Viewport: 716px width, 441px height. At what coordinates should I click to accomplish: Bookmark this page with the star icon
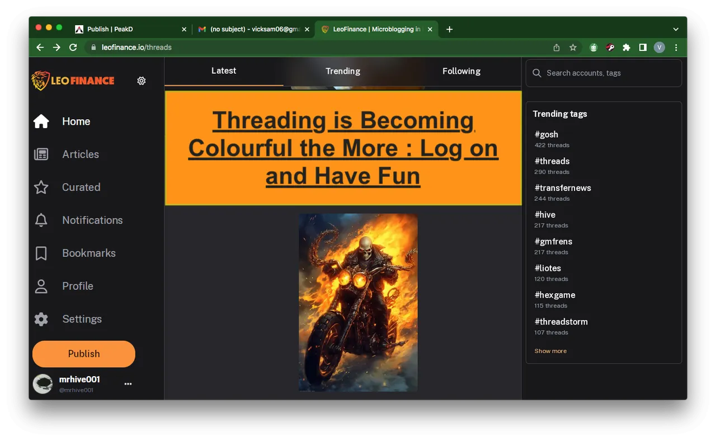573,48
